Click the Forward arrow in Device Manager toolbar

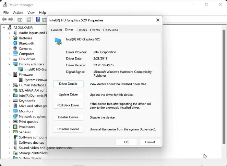[x=11, y=19]
